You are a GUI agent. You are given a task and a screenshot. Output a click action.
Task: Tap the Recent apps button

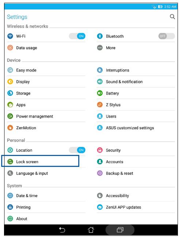tap(120, 230)
